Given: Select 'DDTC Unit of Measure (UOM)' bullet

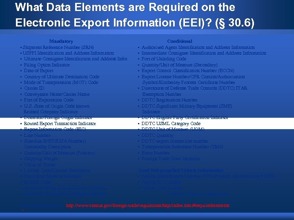Looking at the screenshot, I should pos(173,129).
